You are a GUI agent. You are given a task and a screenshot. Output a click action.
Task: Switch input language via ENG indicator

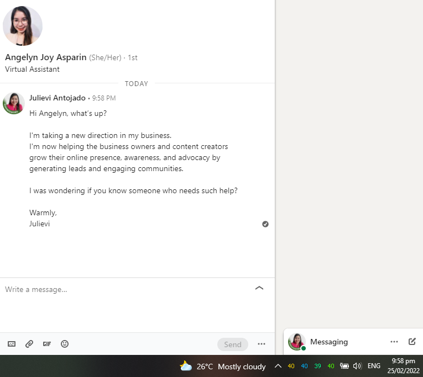coord(374,366)
